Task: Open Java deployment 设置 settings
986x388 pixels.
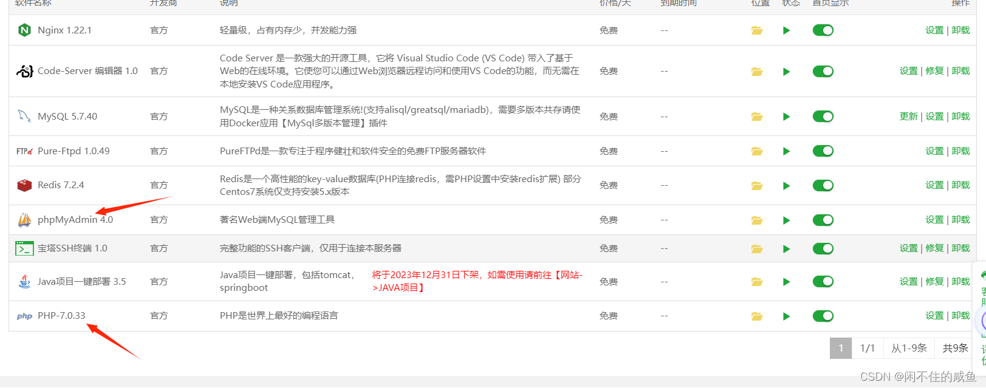Action: click(909, 282)
